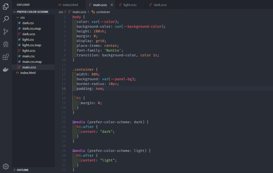Click the Sass icon on dark.scss tab
Screen dimensions: 273x173
click(151, 5)
